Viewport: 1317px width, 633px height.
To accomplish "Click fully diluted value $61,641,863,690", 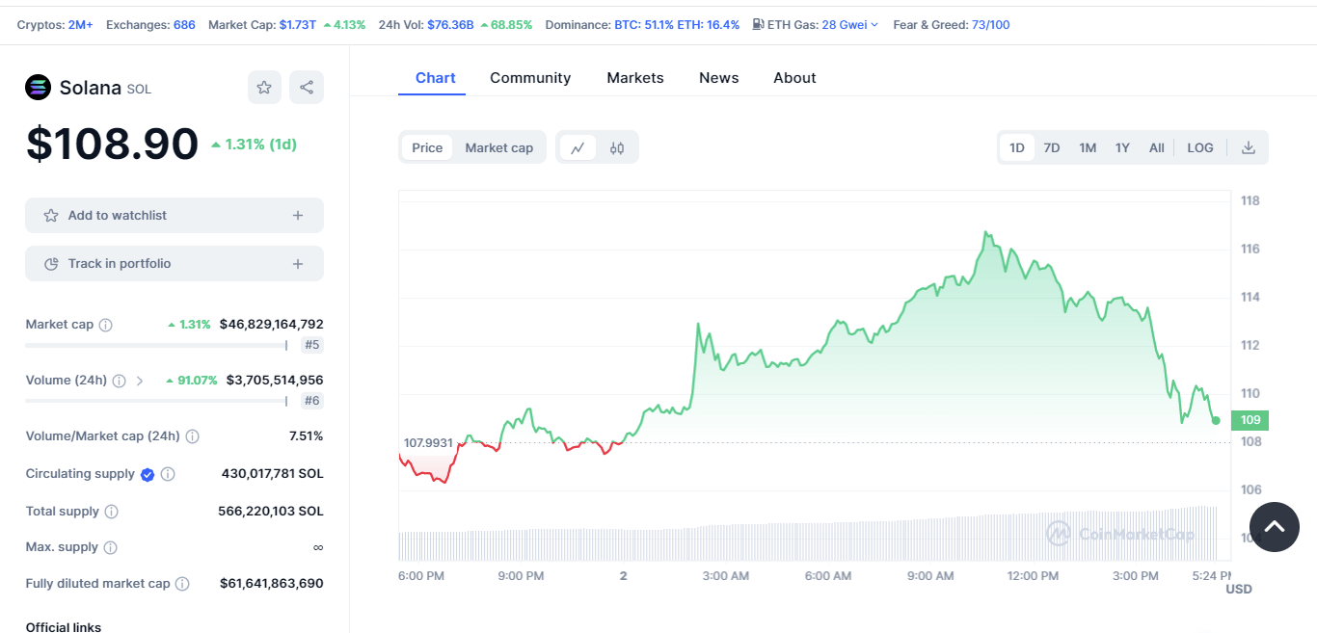I will point(272,584).
